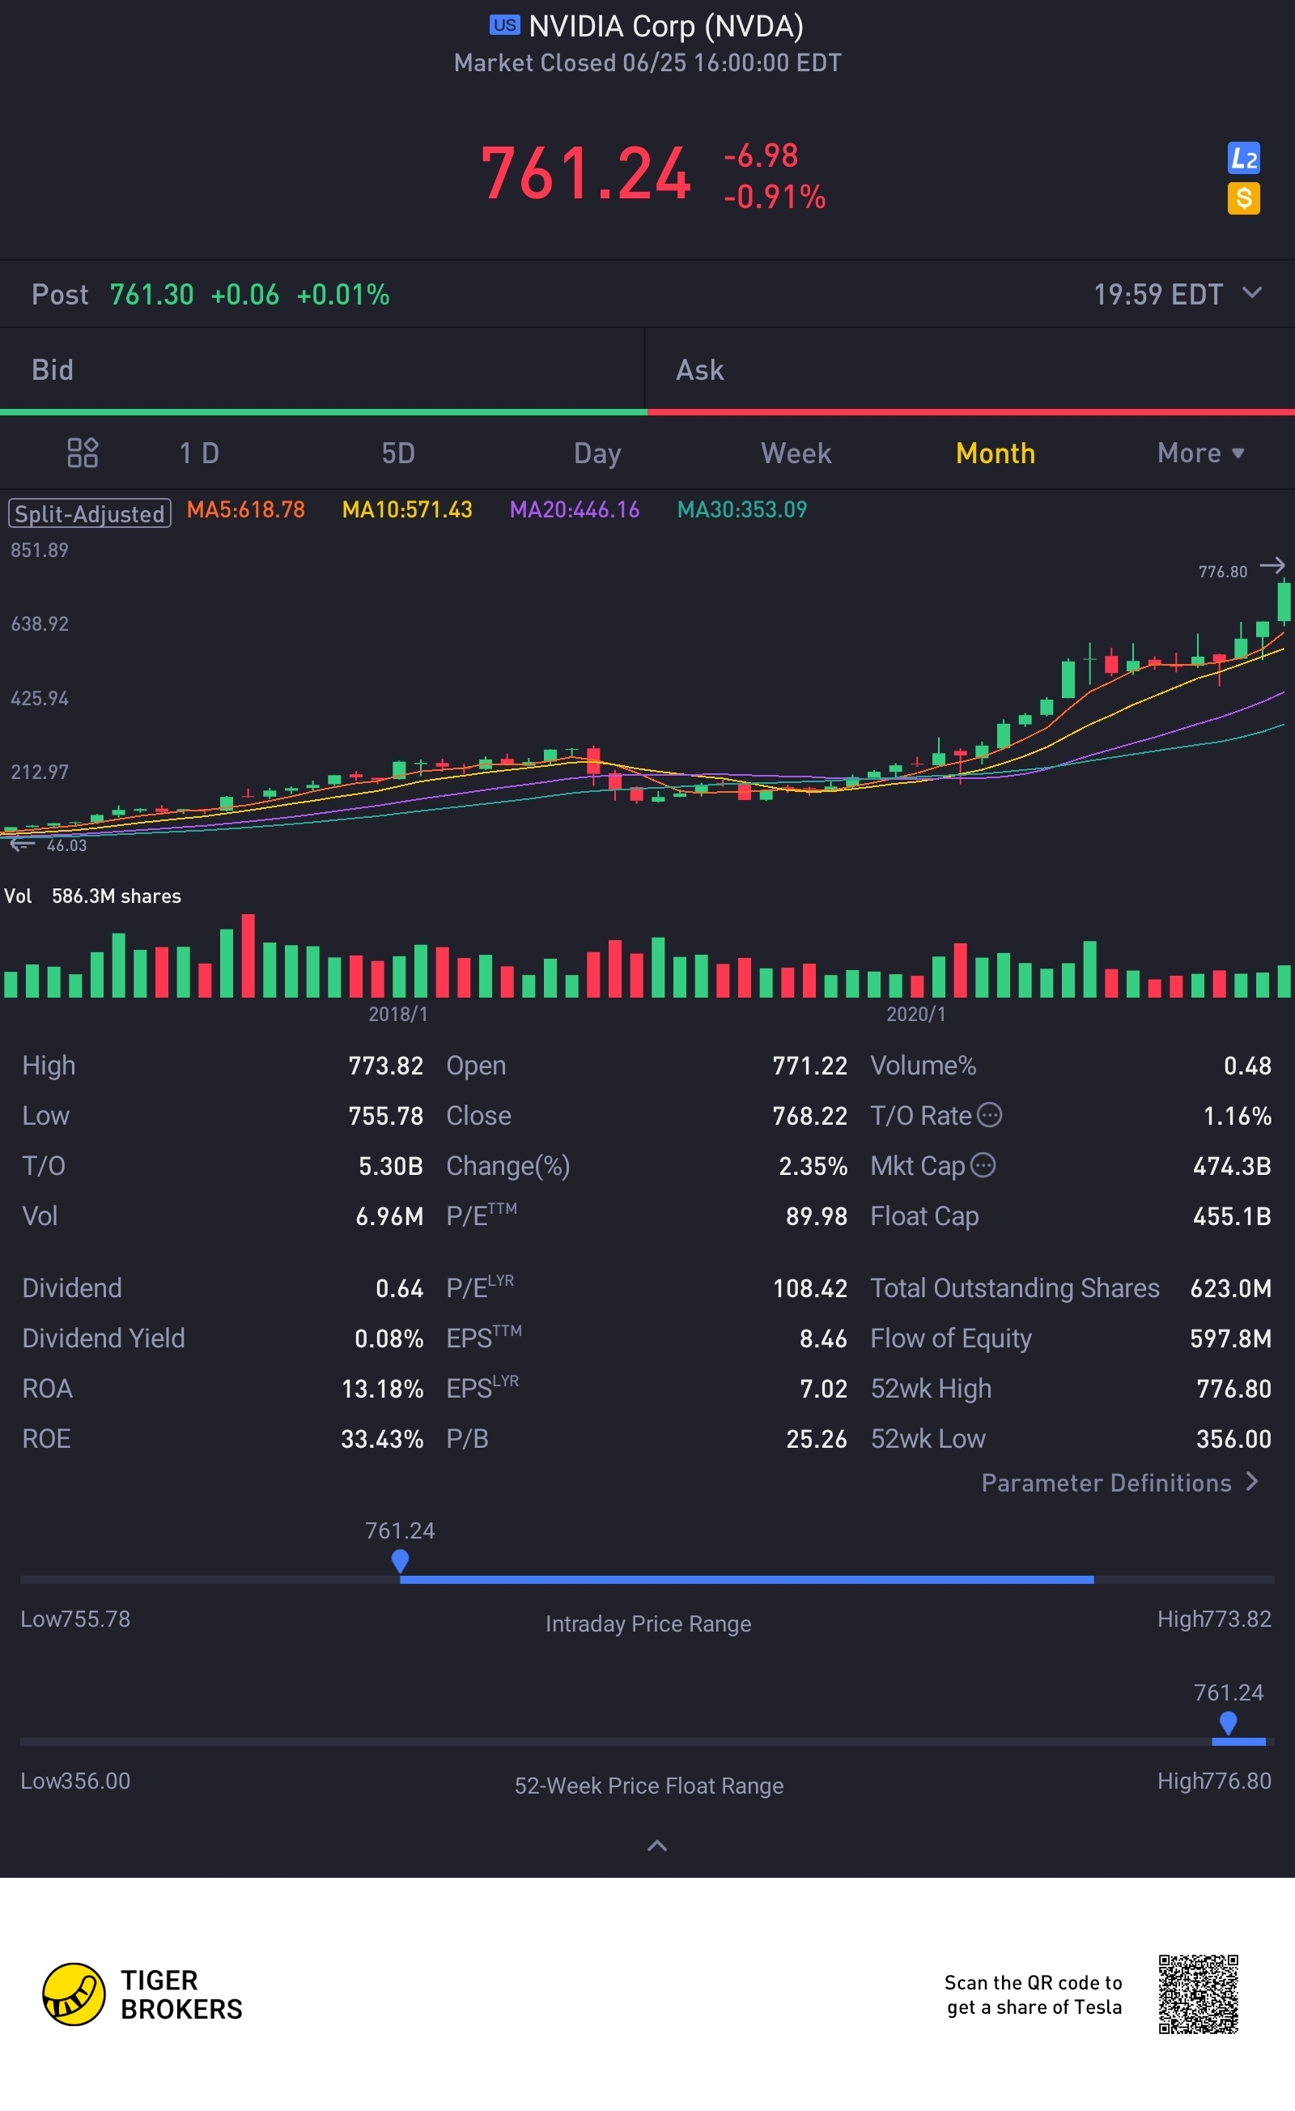Image resolution: width=1295 pixels, height=2111 pixels.
Task: Tap the Open price 771.22
Action: point(809,1065)
